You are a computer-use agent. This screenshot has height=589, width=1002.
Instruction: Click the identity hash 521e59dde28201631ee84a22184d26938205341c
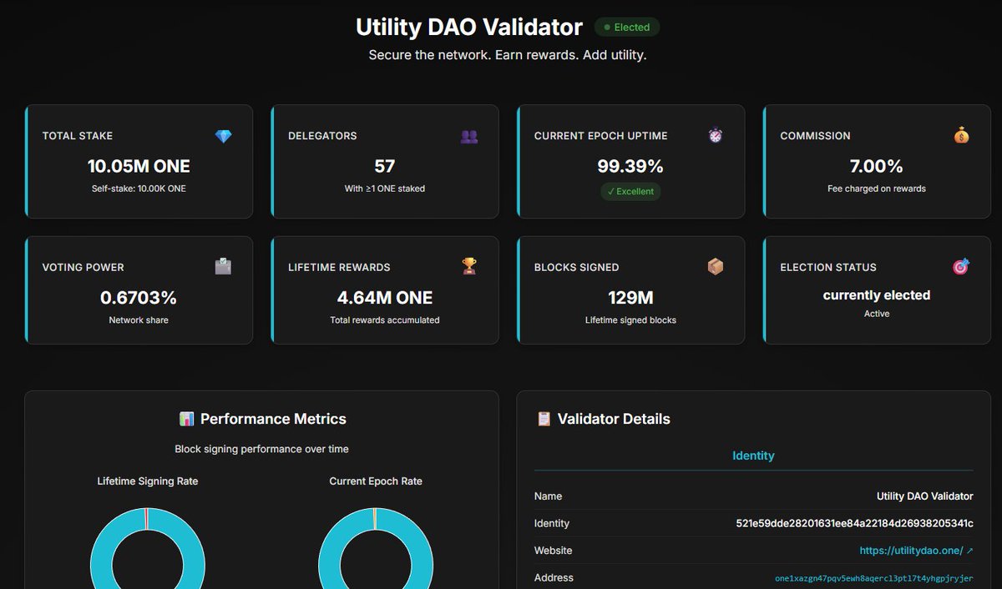(854, 523)
